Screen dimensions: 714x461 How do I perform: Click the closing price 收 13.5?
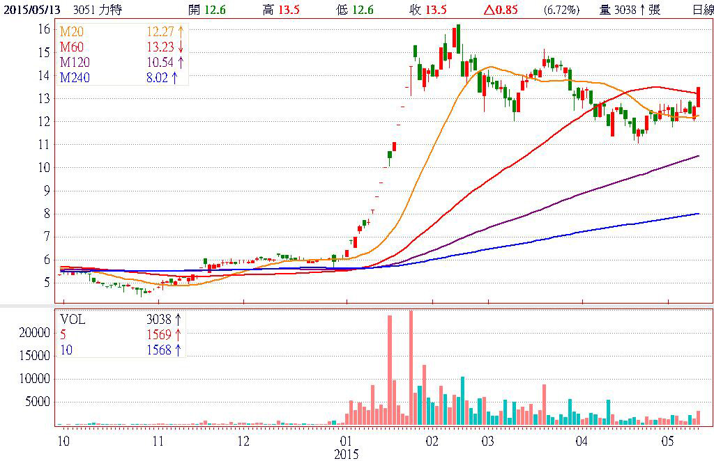[428, 10]
